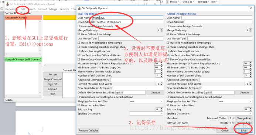Click the Sign Off button
Viewport: 256px width, 135px height.
pyautogui.click(x=52, y=84)
